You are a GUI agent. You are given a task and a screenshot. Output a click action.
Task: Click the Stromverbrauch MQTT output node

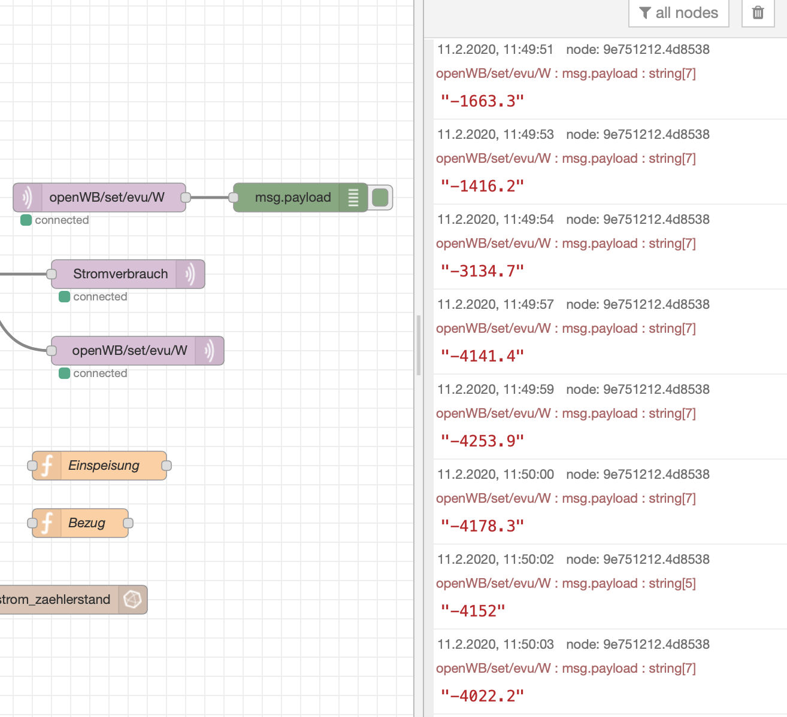(x=120, y=274)
